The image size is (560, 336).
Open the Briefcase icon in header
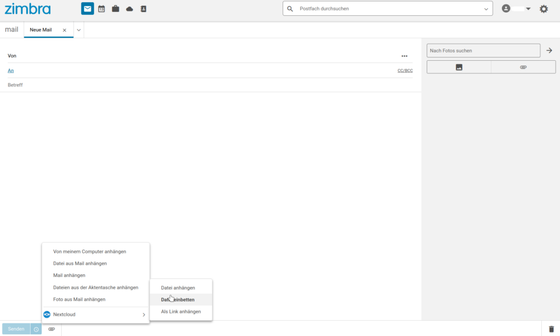(x=115, y=9)
